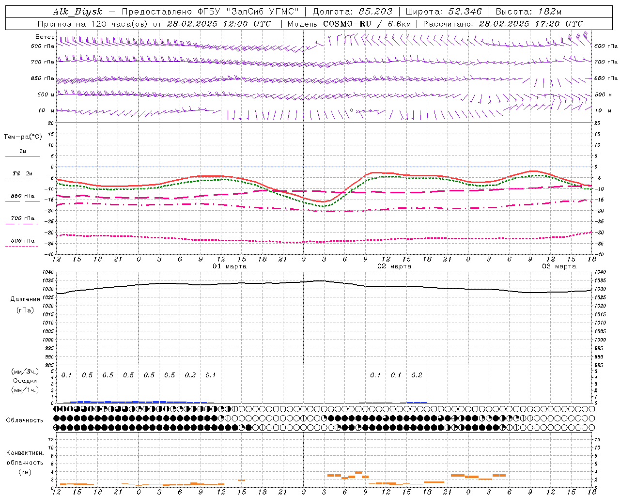Viewport: 620px width, 496px height.
Task: Click the date label 03 марта
Action: pos(559,266)
